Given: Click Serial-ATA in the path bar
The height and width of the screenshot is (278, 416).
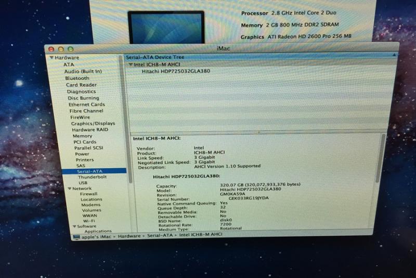Looking at the screenshot, I should (160, 235).
